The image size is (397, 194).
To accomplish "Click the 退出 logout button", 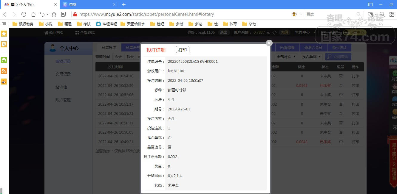I will (223, 32).
